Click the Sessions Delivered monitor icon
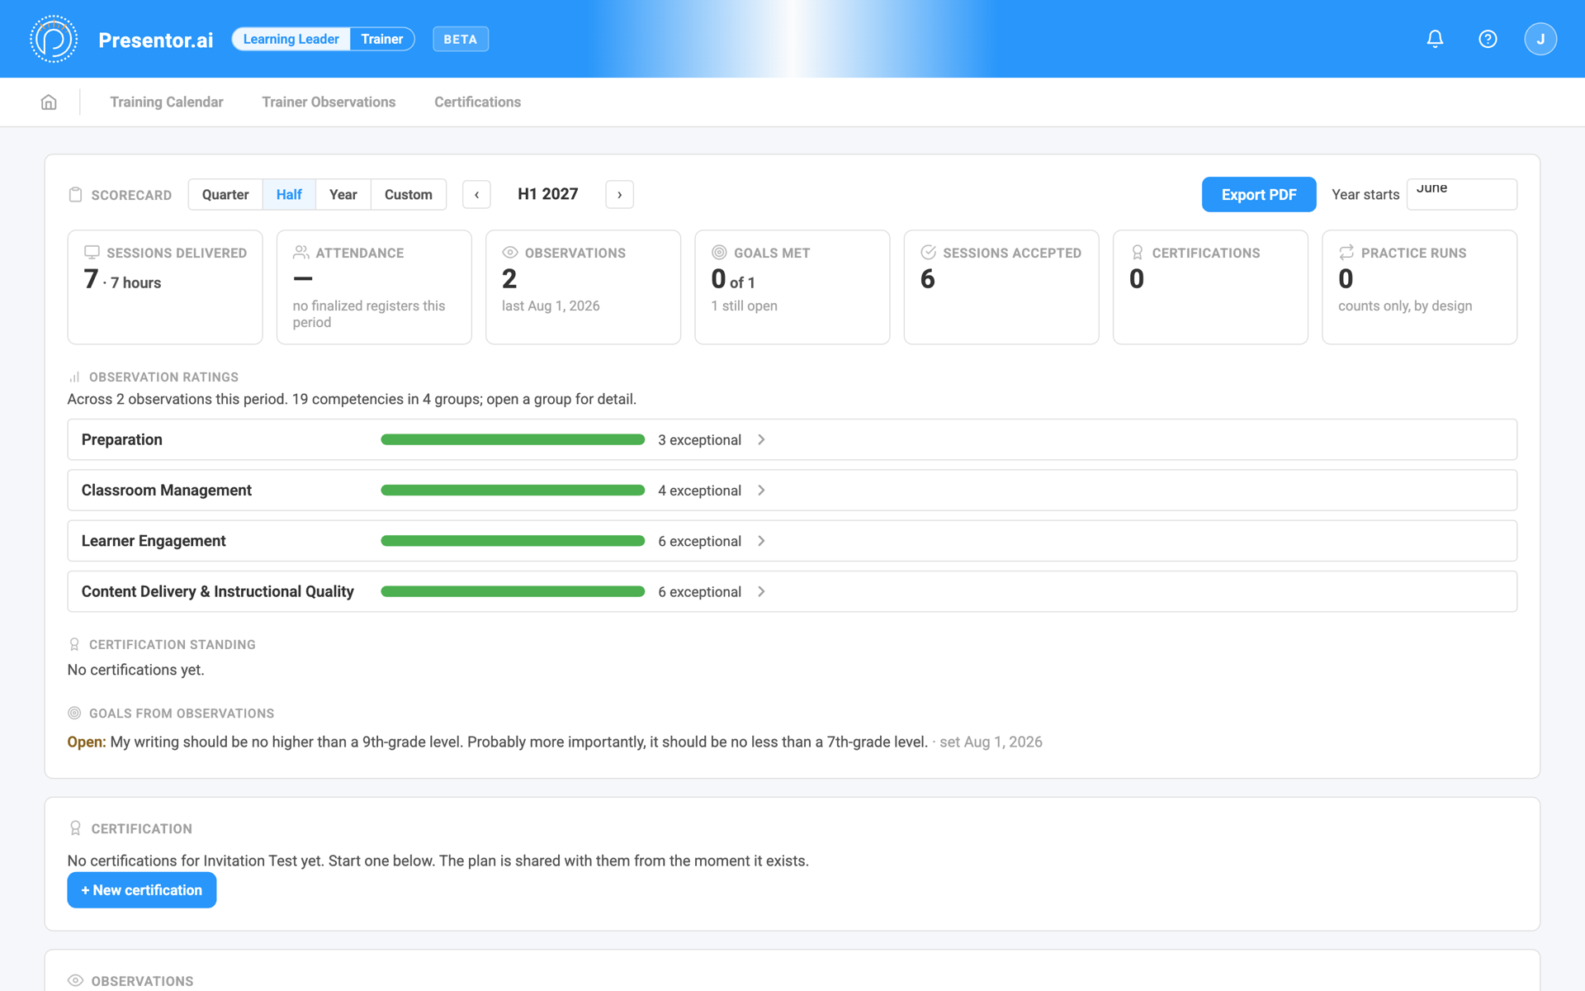Image resolution: width=1585 pixels, height=991 pixels. 92,253
